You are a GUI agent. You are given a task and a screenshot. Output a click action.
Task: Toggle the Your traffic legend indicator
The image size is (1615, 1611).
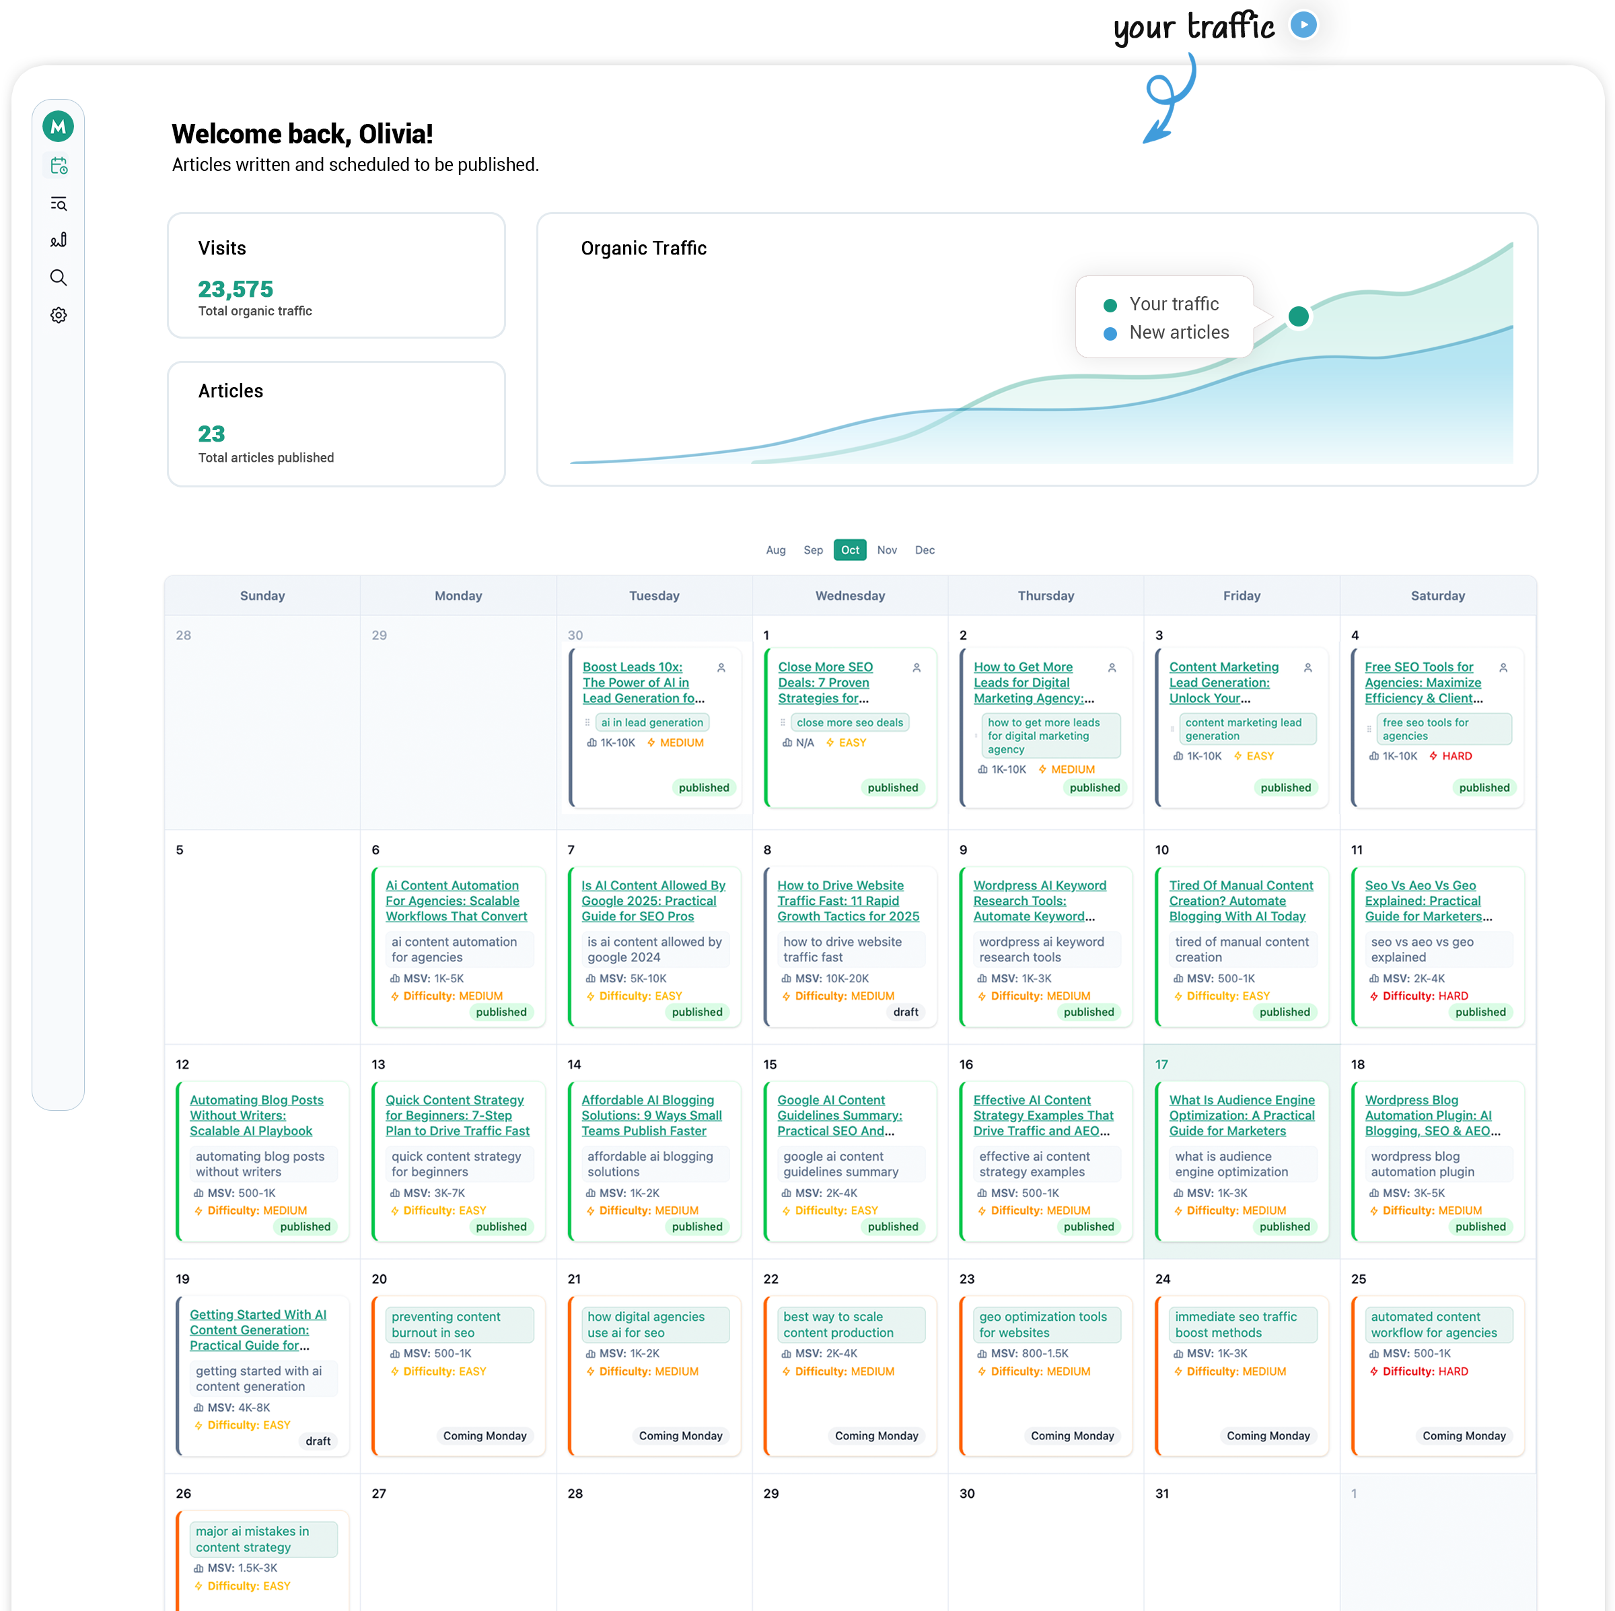pyautogui.click(x=1110, y=304)
